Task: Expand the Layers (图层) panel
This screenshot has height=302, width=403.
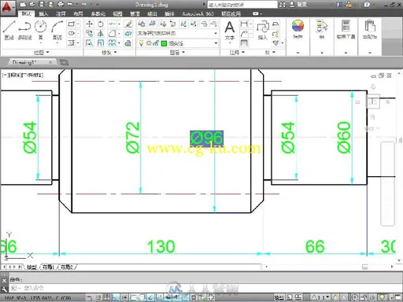Action: [177, 53]
